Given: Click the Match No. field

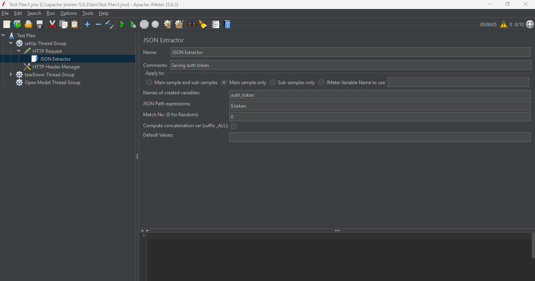Looking at the screenshot, I should coord(380,117).
